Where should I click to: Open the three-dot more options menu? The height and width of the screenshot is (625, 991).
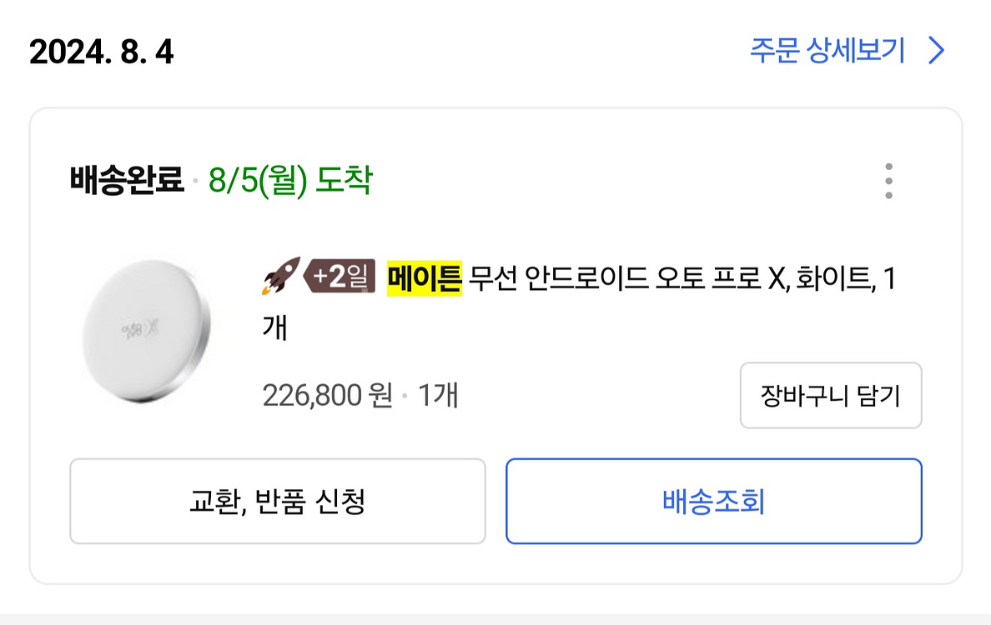pos(888,181)
